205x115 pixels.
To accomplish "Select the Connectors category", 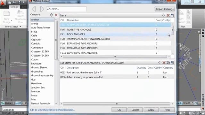I will click(37, 48).
